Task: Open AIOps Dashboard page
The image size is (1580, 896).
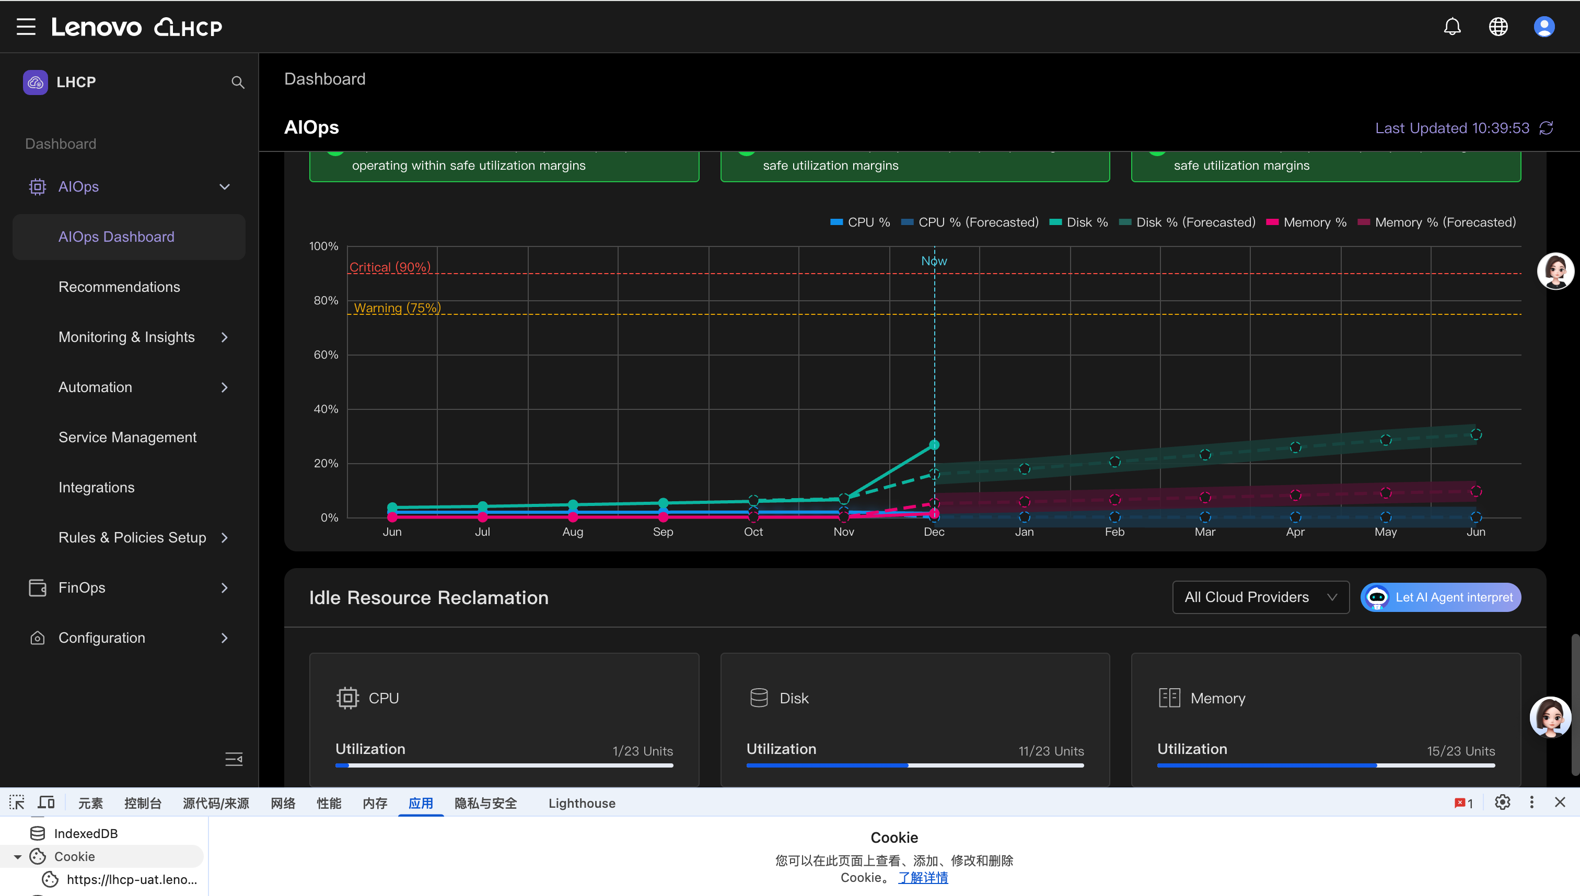Action: click(x=129, y=237)
